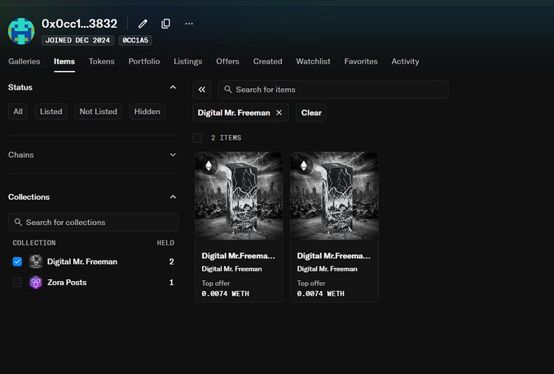
Task: Click first card's 0.0074 WETH top offer
Action: pos(226,294)
